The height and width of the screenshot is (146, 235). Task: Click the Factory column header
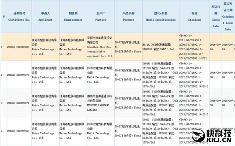[x=101, y=16]
